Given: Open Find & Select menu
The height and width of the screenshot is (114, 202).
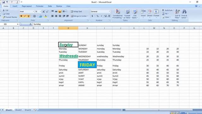Looking at the screenshot, I should pos(184,14).
